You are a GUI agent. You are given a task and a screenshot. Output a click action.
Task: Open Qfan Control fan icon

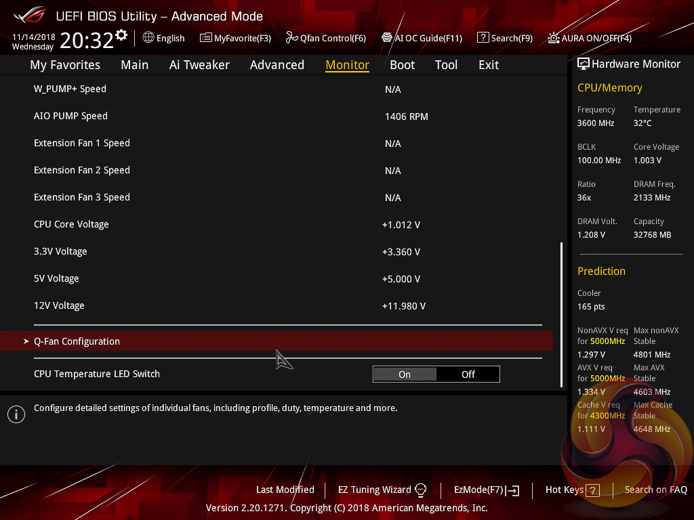[x=291, y=38]
